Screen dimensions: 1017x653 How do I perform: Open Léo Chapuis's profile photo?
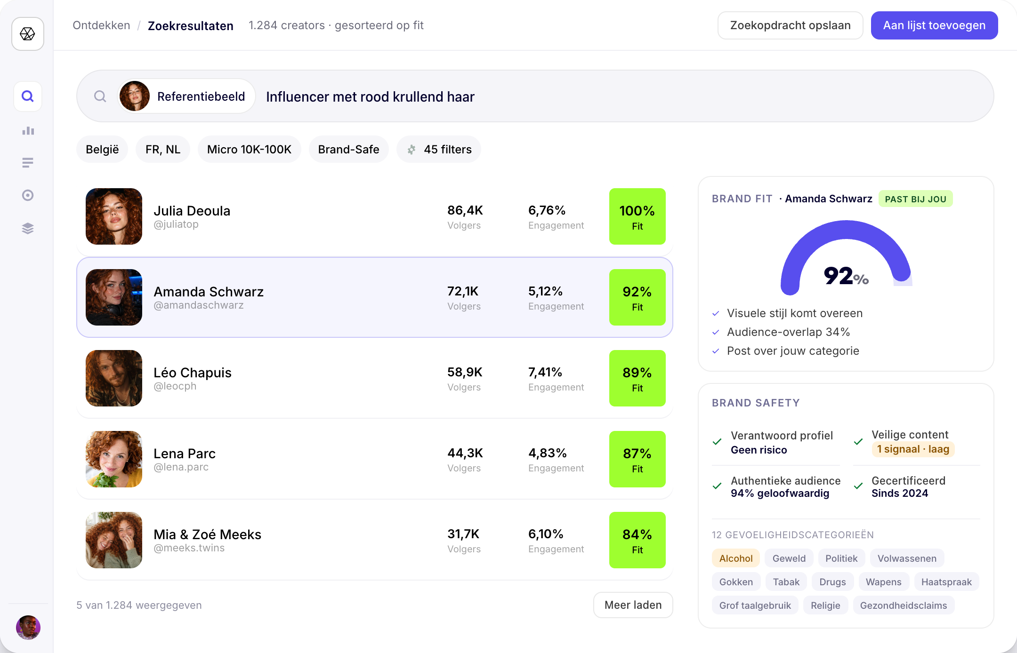(114, 378)
